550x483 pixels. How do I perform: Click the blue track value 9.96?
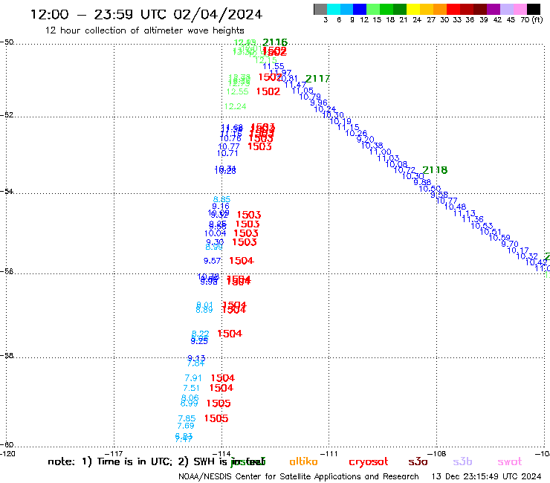pos(319,103)
